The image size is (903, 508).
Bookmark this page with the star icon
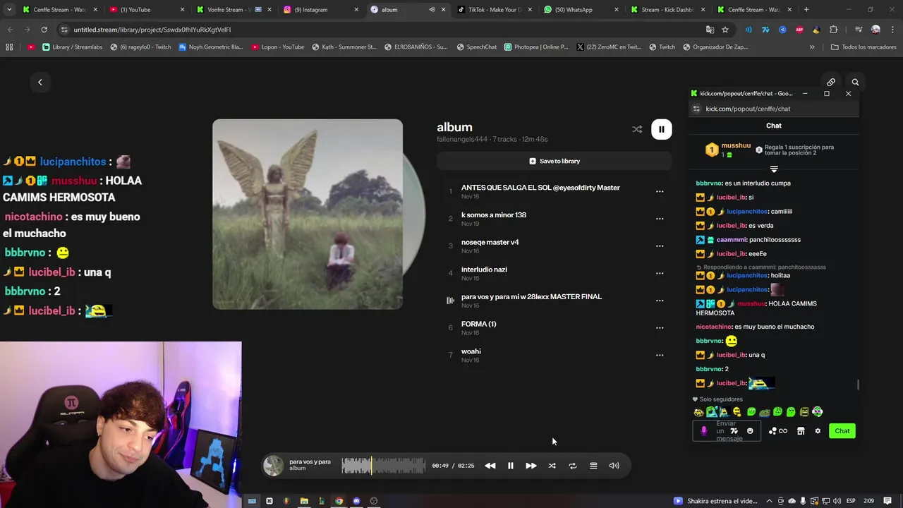(725, 30)
